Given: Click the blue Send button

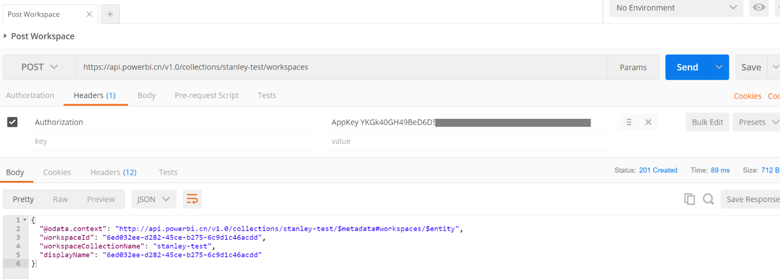Looking at the screenshot, I should [x=687, y=67].
